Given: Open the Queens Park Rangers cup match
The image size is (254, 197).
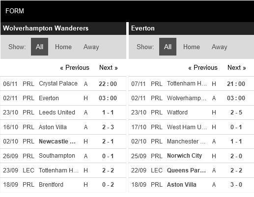Looking at the screenshot, I should pos(191,170).
